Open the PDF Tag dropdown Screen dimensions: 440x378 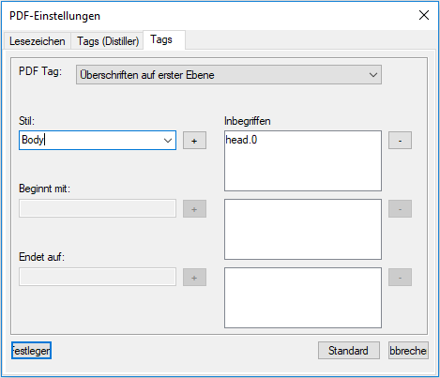(x=229, y=75)
